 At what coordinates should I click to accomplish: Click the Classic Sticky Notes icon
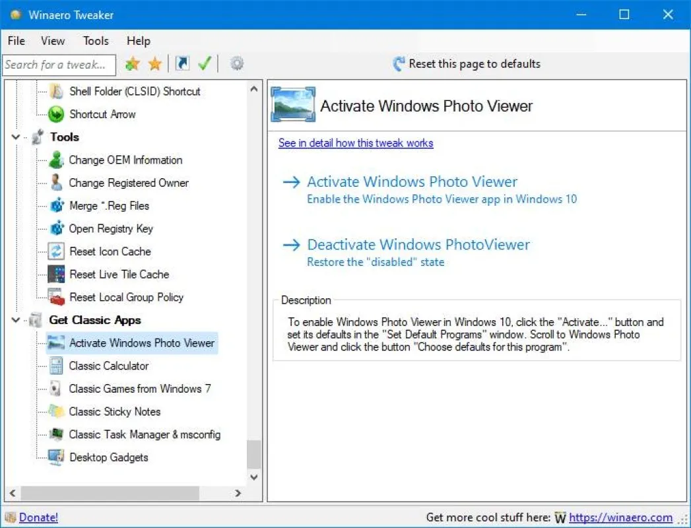pos(56,411)
